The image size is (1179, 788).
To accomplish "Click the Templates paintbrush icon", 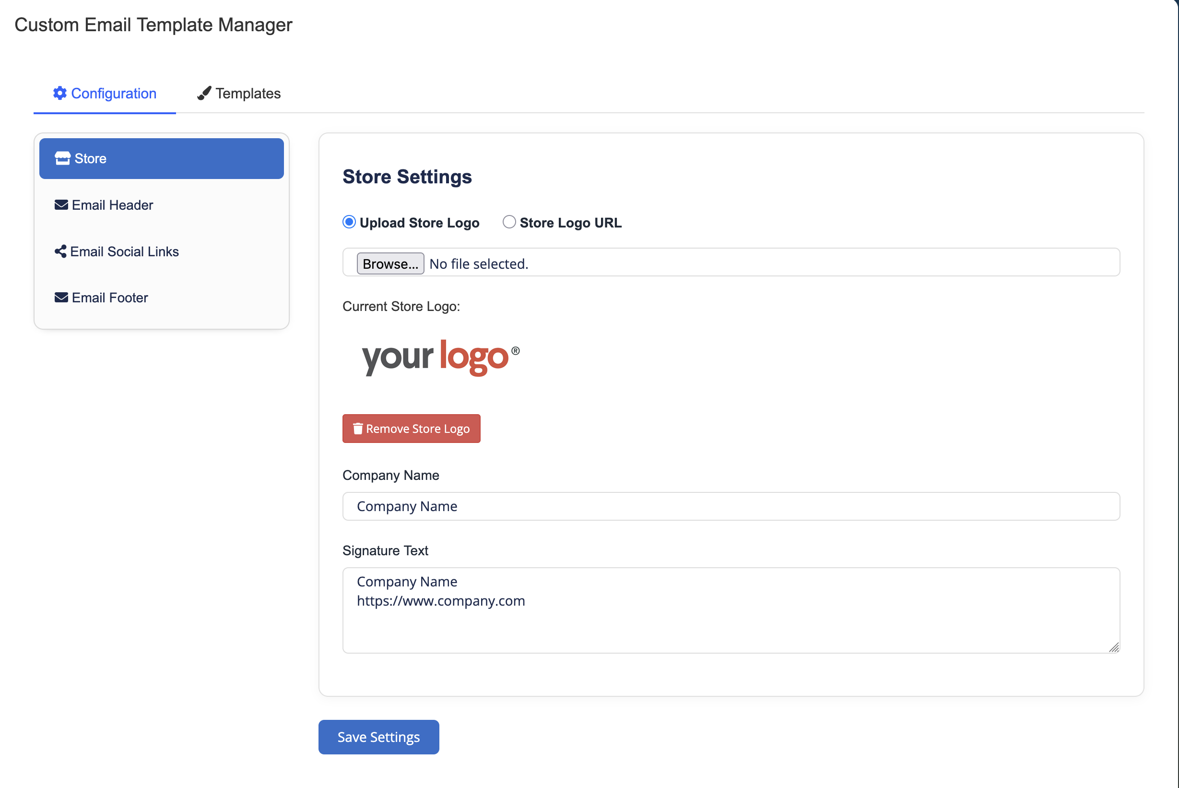I will pyautogui.click(x=204, y=93).
